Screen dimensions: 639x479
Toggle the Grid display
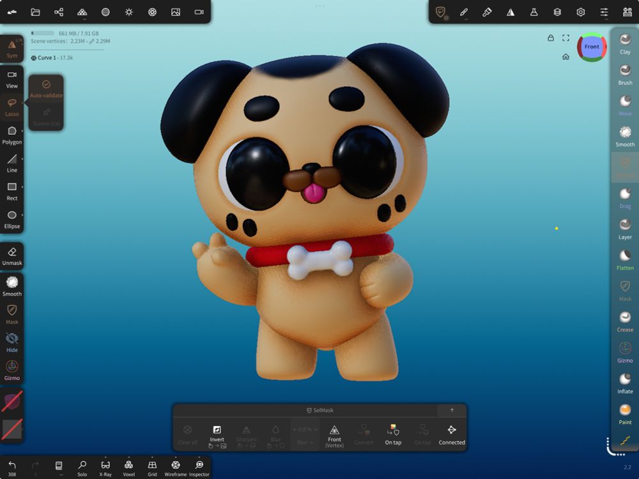152,468
